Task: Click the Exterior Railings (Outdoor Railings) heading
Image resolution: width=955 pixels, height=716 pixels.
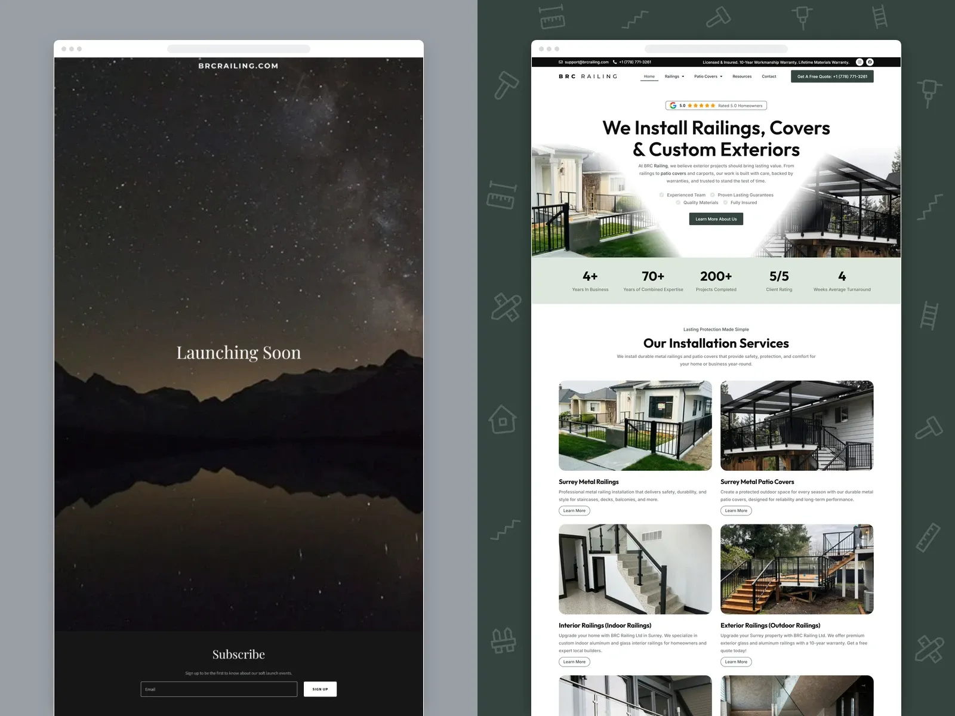Action: tap(770, 625)
